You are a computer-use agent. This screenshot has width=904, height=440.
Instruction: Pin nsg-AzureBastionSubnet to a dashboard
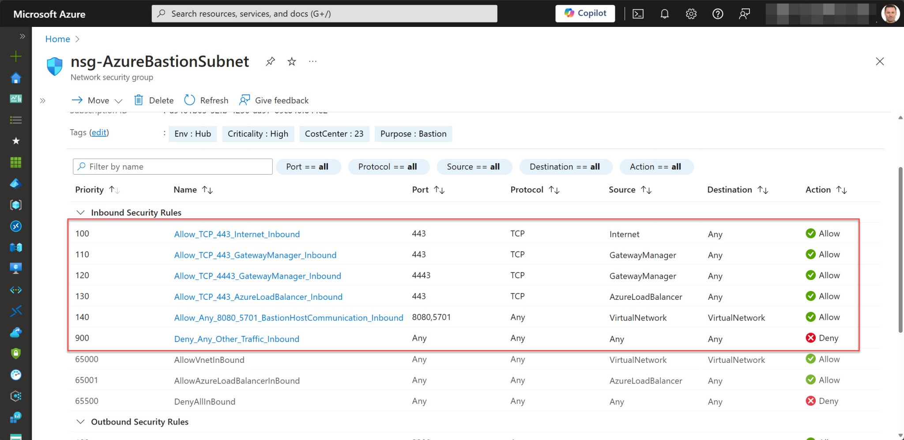(x=270, y=61)
